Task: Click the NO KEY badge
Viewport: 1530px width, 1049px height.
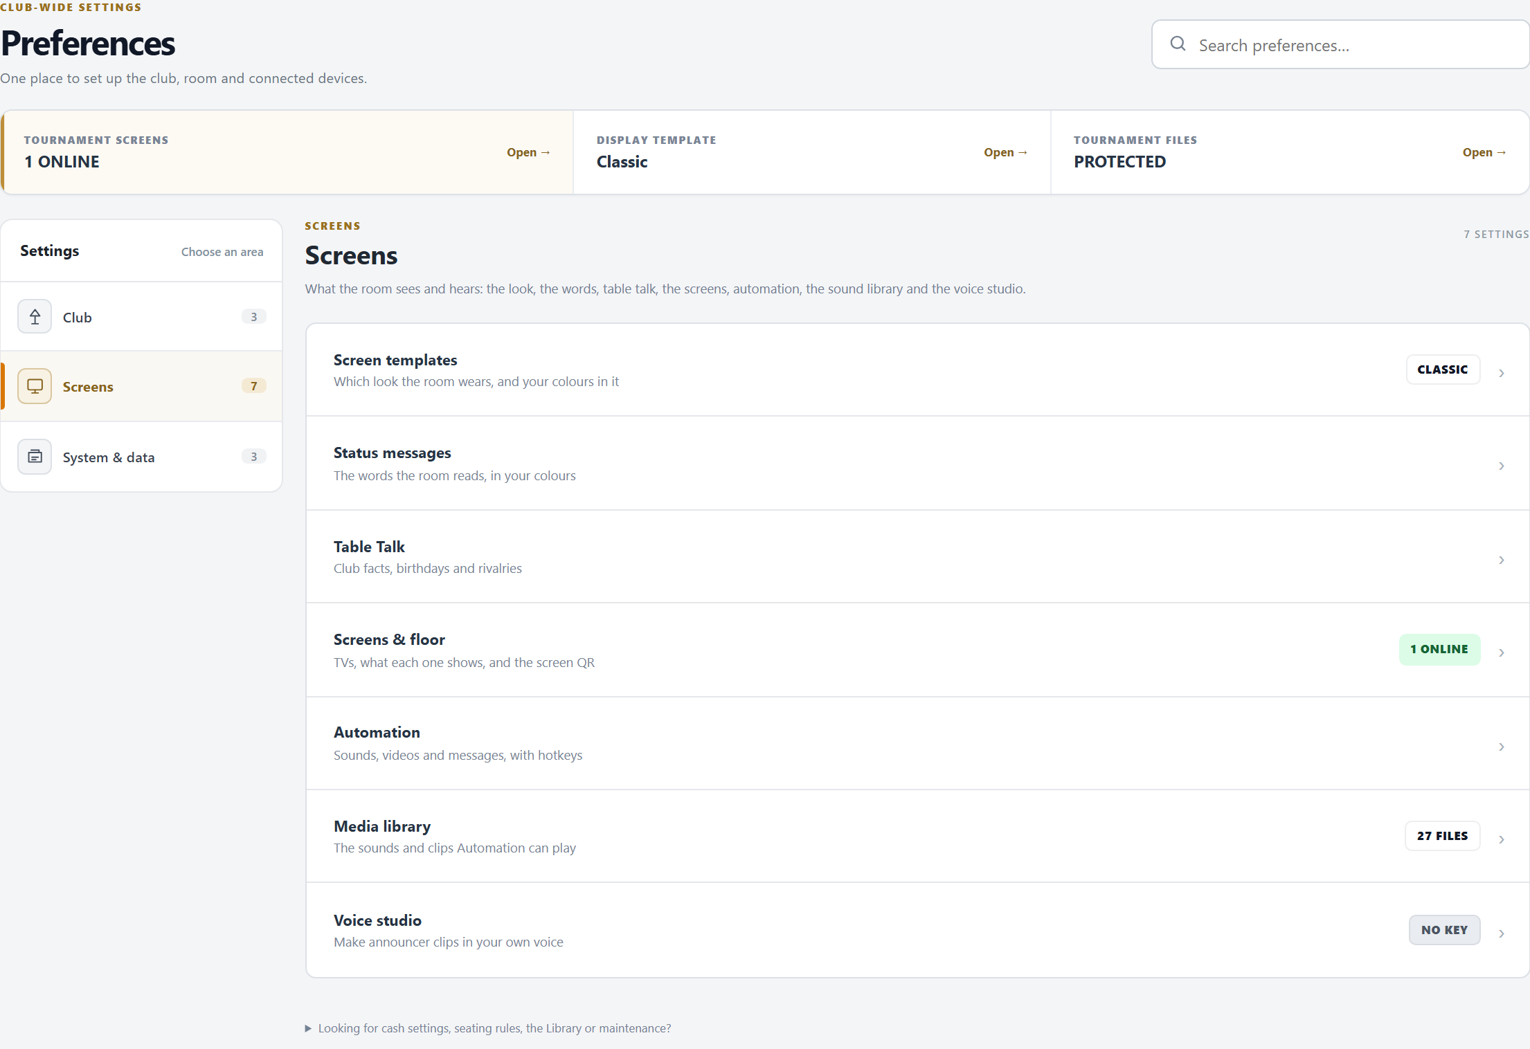Action: pos(1444,930)
